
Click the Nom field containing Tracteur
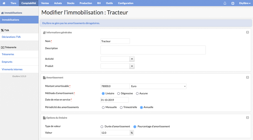click(x=115, y=41)
